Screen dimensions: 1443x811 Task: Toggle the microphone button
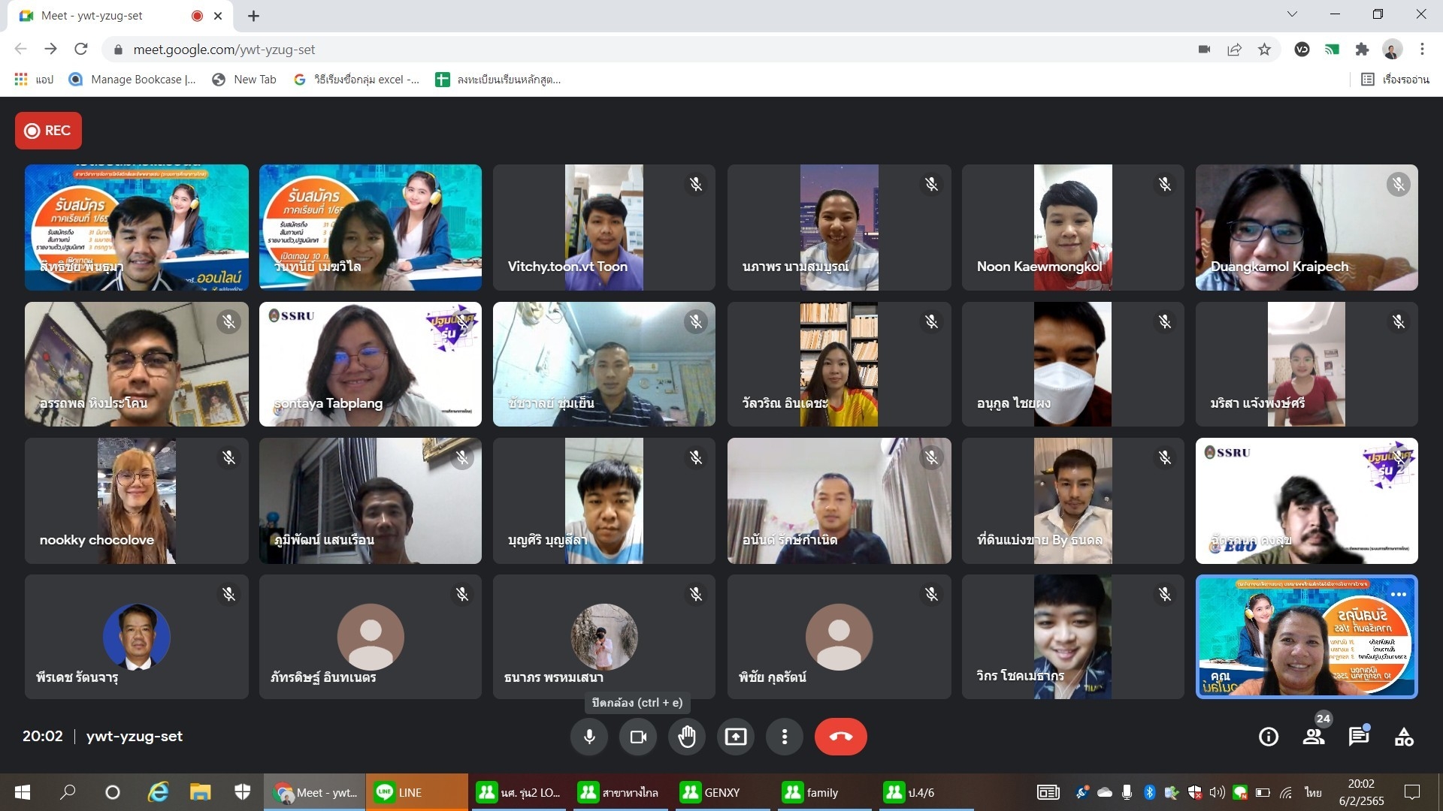[x=589, y=737]
